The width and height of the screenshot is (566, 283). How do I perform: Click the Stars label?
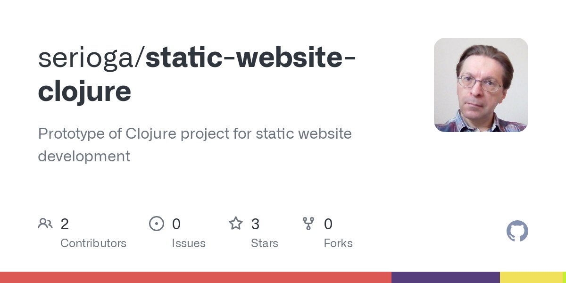tap(265, 243)
